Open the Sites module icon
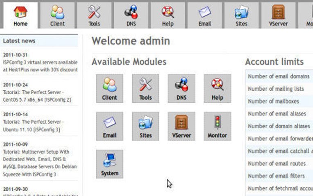The height and width of the screenshot is (196, 313). point(145,126)
